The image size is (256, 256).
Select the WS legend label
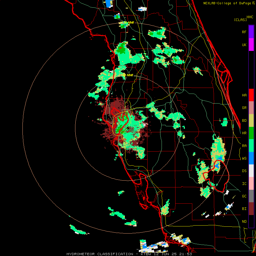click(x=244, y=158)
